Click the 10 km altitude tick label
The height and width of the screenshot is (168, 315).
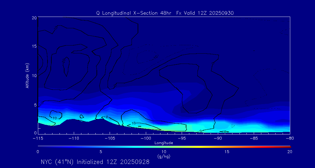click(34, 76)
